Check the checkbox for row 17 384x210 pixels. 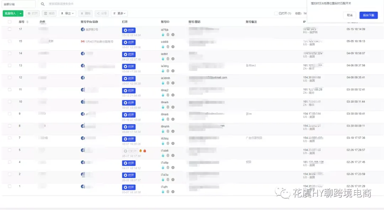[x=10, y=29]
